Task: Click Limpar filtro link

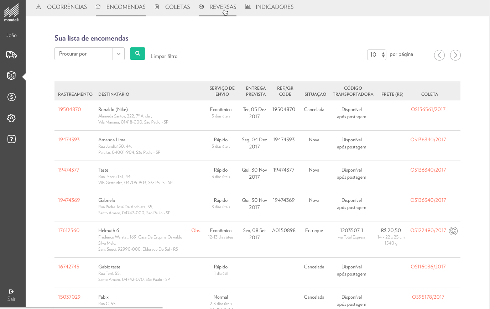Action: tap(164, 56)
